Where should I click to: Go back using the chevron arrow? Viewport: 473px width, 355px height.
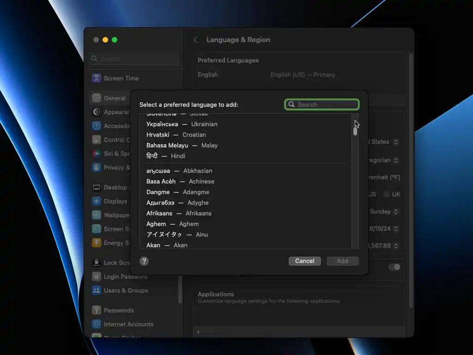tap(195, 40)
